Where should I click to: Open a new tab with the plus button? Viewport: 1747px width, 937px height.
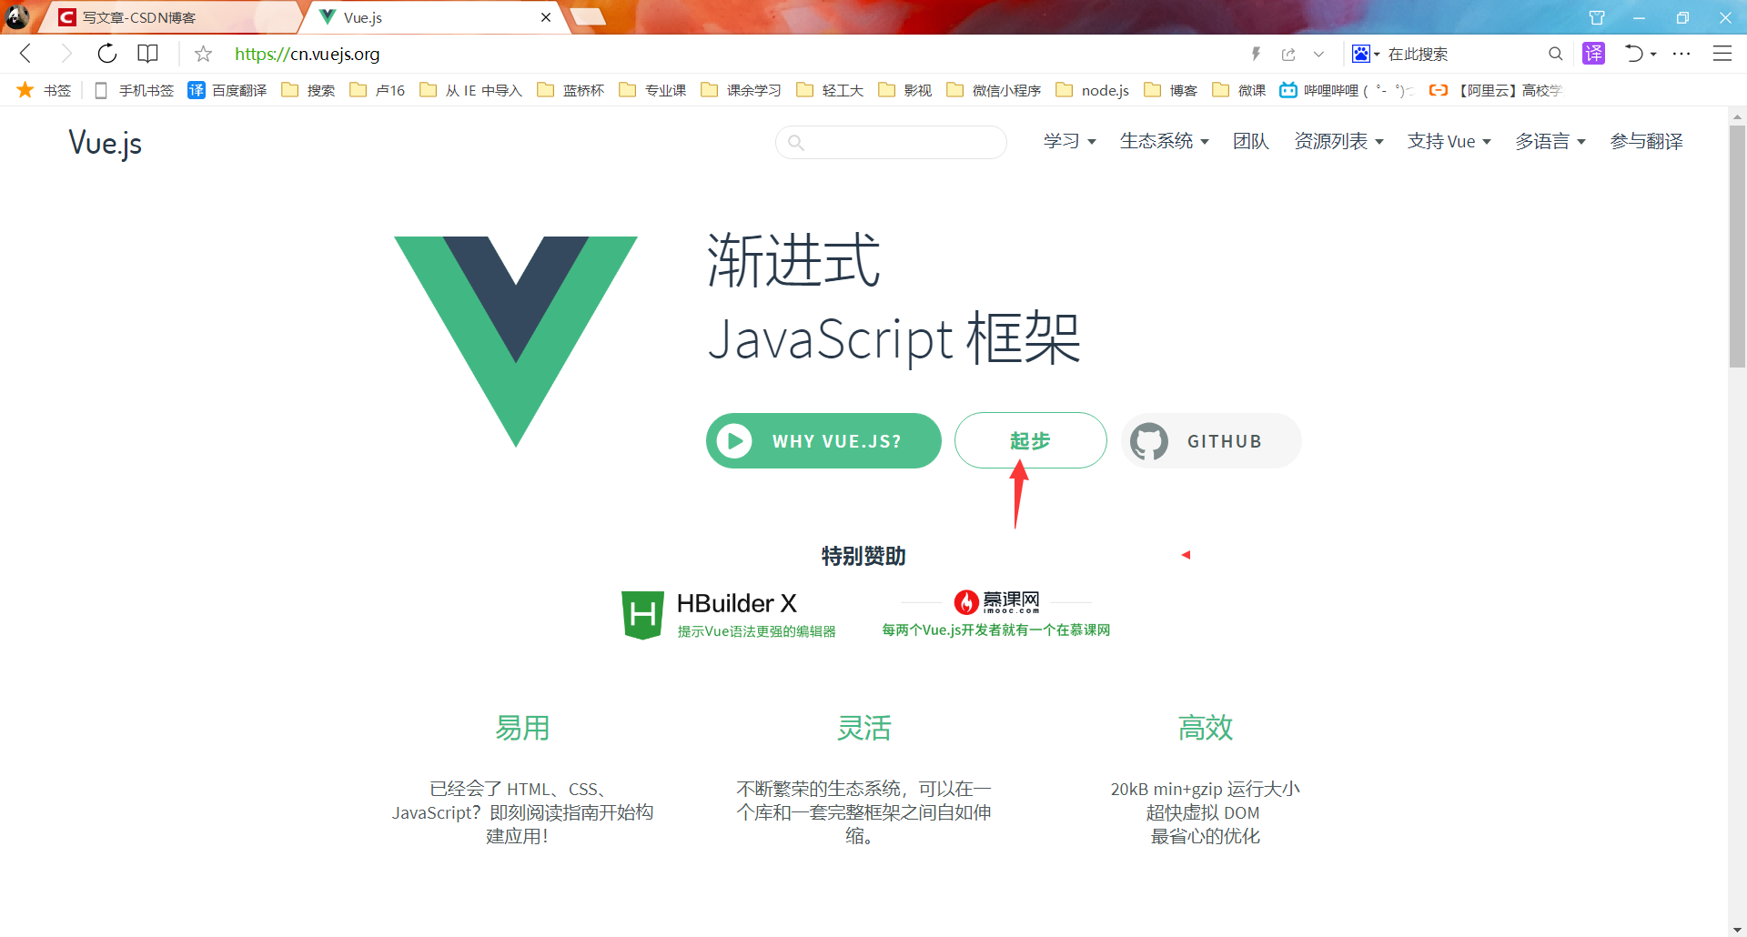[x=588, y=16]
